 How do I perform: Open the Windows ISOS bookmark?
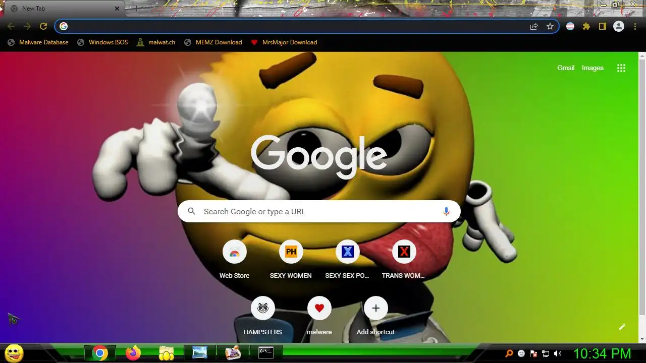pos(102,42)
